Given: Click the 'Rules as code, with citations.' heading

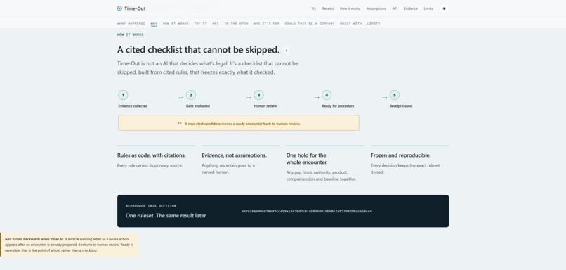Looking at the screenshot, I should (x=152, y=155).
